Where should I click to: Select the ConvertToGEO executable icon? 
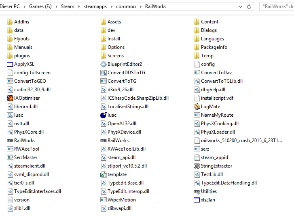point(10,81)
